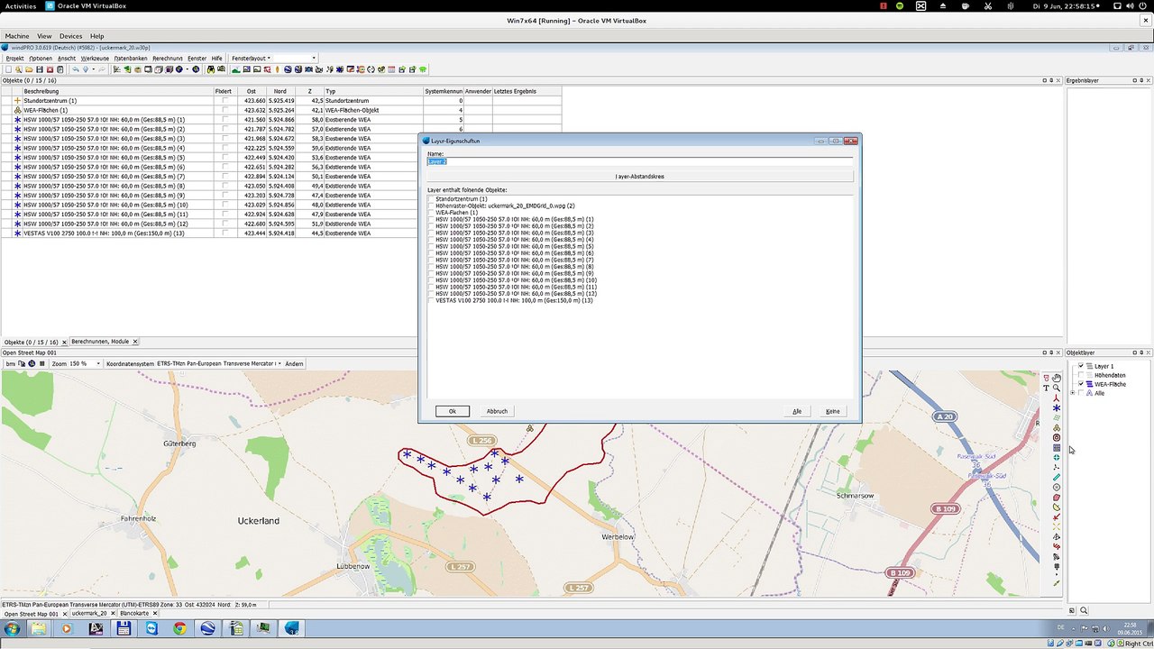Check Standortzentrum (1) in layer dialog
The image size is (1154, 649).
[x=431, y=198]
